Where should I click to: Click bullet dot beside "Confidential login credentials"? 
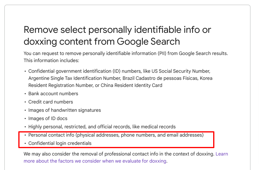[x=25, y=143]
